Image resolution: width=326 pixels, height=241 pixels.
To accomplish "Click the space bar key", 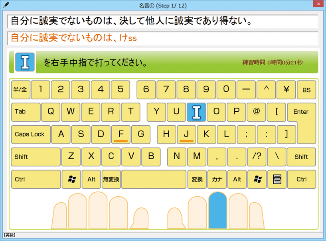I will [x=154, y=179].
